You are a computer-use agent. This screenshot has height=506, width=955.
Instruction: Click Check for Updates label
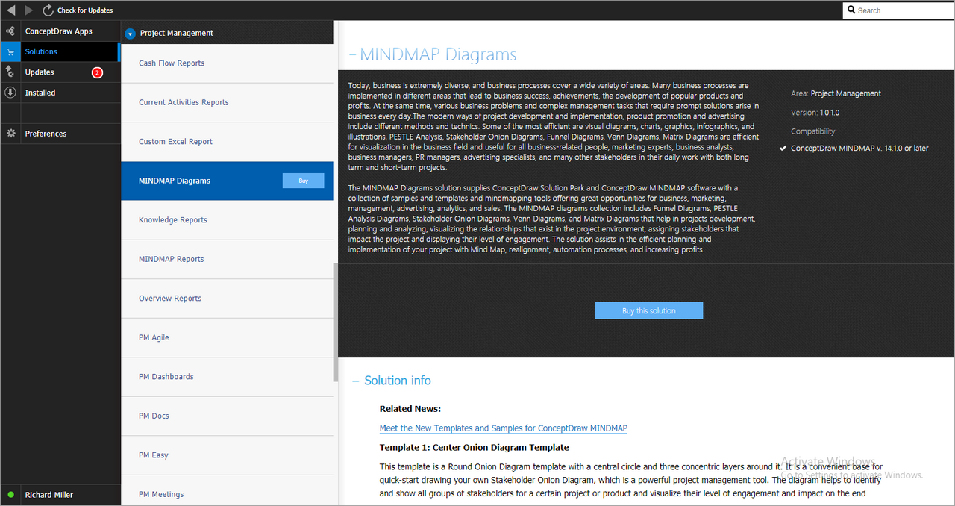click(85, 10)
